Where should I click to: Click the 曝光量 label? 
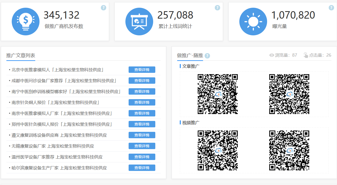(x=280, y=26)
